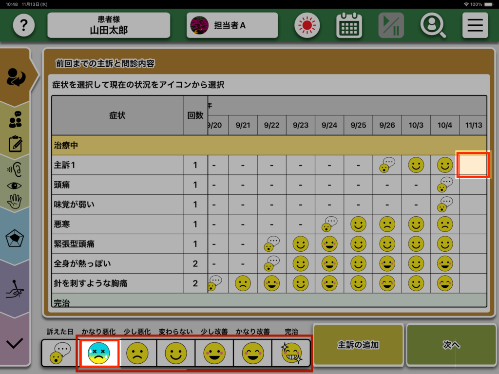Select the '少し悪化' frowning face
The image size is (499, 374).
point(138,354)
